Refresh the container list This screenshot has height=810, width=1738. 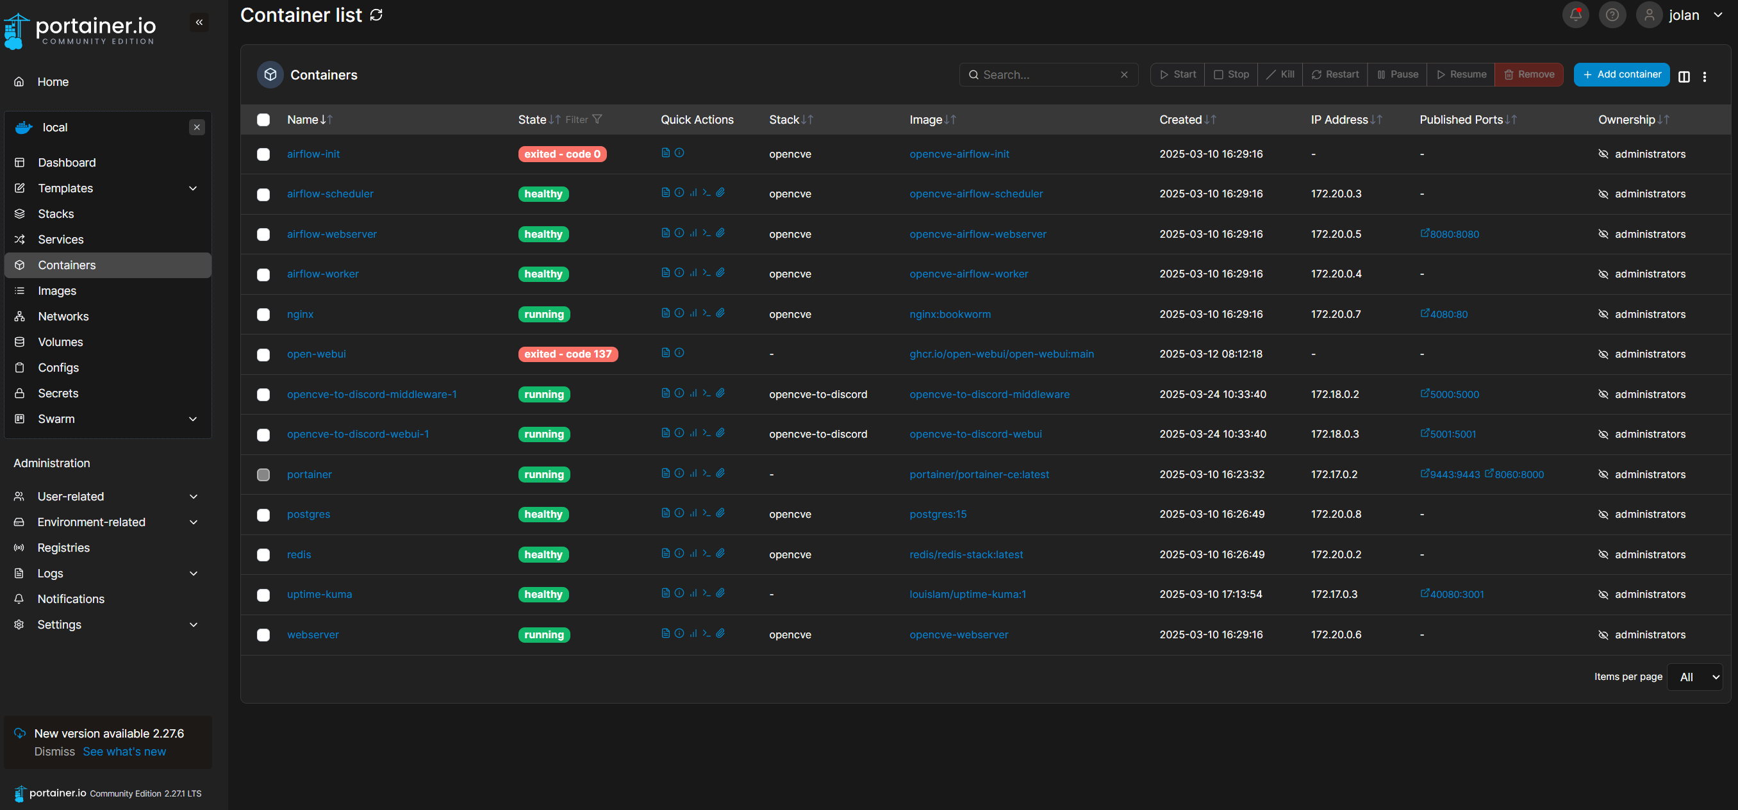(x=376, y=15)
